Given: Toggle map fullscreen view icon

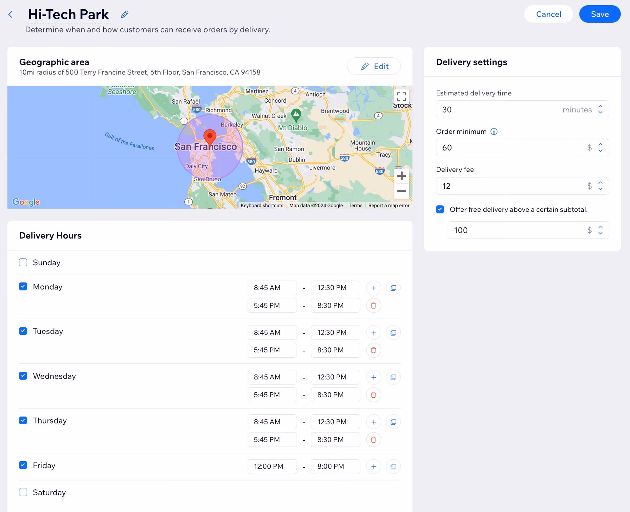Looking at the screenshot, I should pos(401,97).
